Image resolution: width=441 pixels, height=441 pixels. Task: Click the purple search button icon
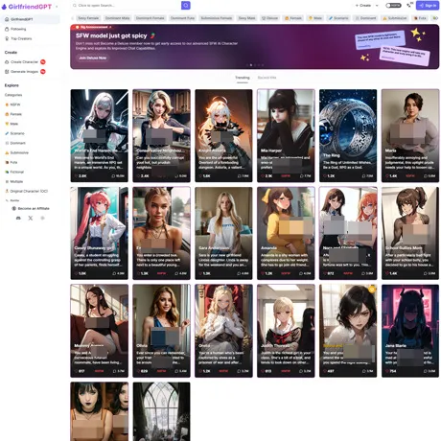click(x=186, y=5)
